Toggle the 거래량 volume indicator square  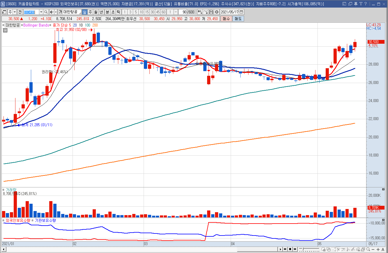pos(4,189)
